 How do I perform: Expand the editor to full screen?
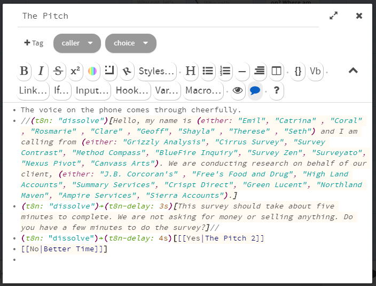click(x=333, y=16)
